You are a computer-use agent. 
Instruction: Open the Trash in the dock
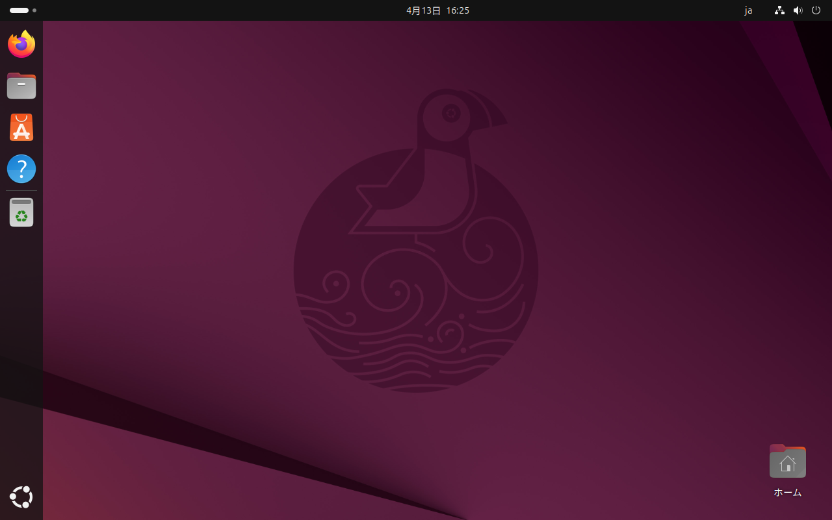click(x=21, y=212)
